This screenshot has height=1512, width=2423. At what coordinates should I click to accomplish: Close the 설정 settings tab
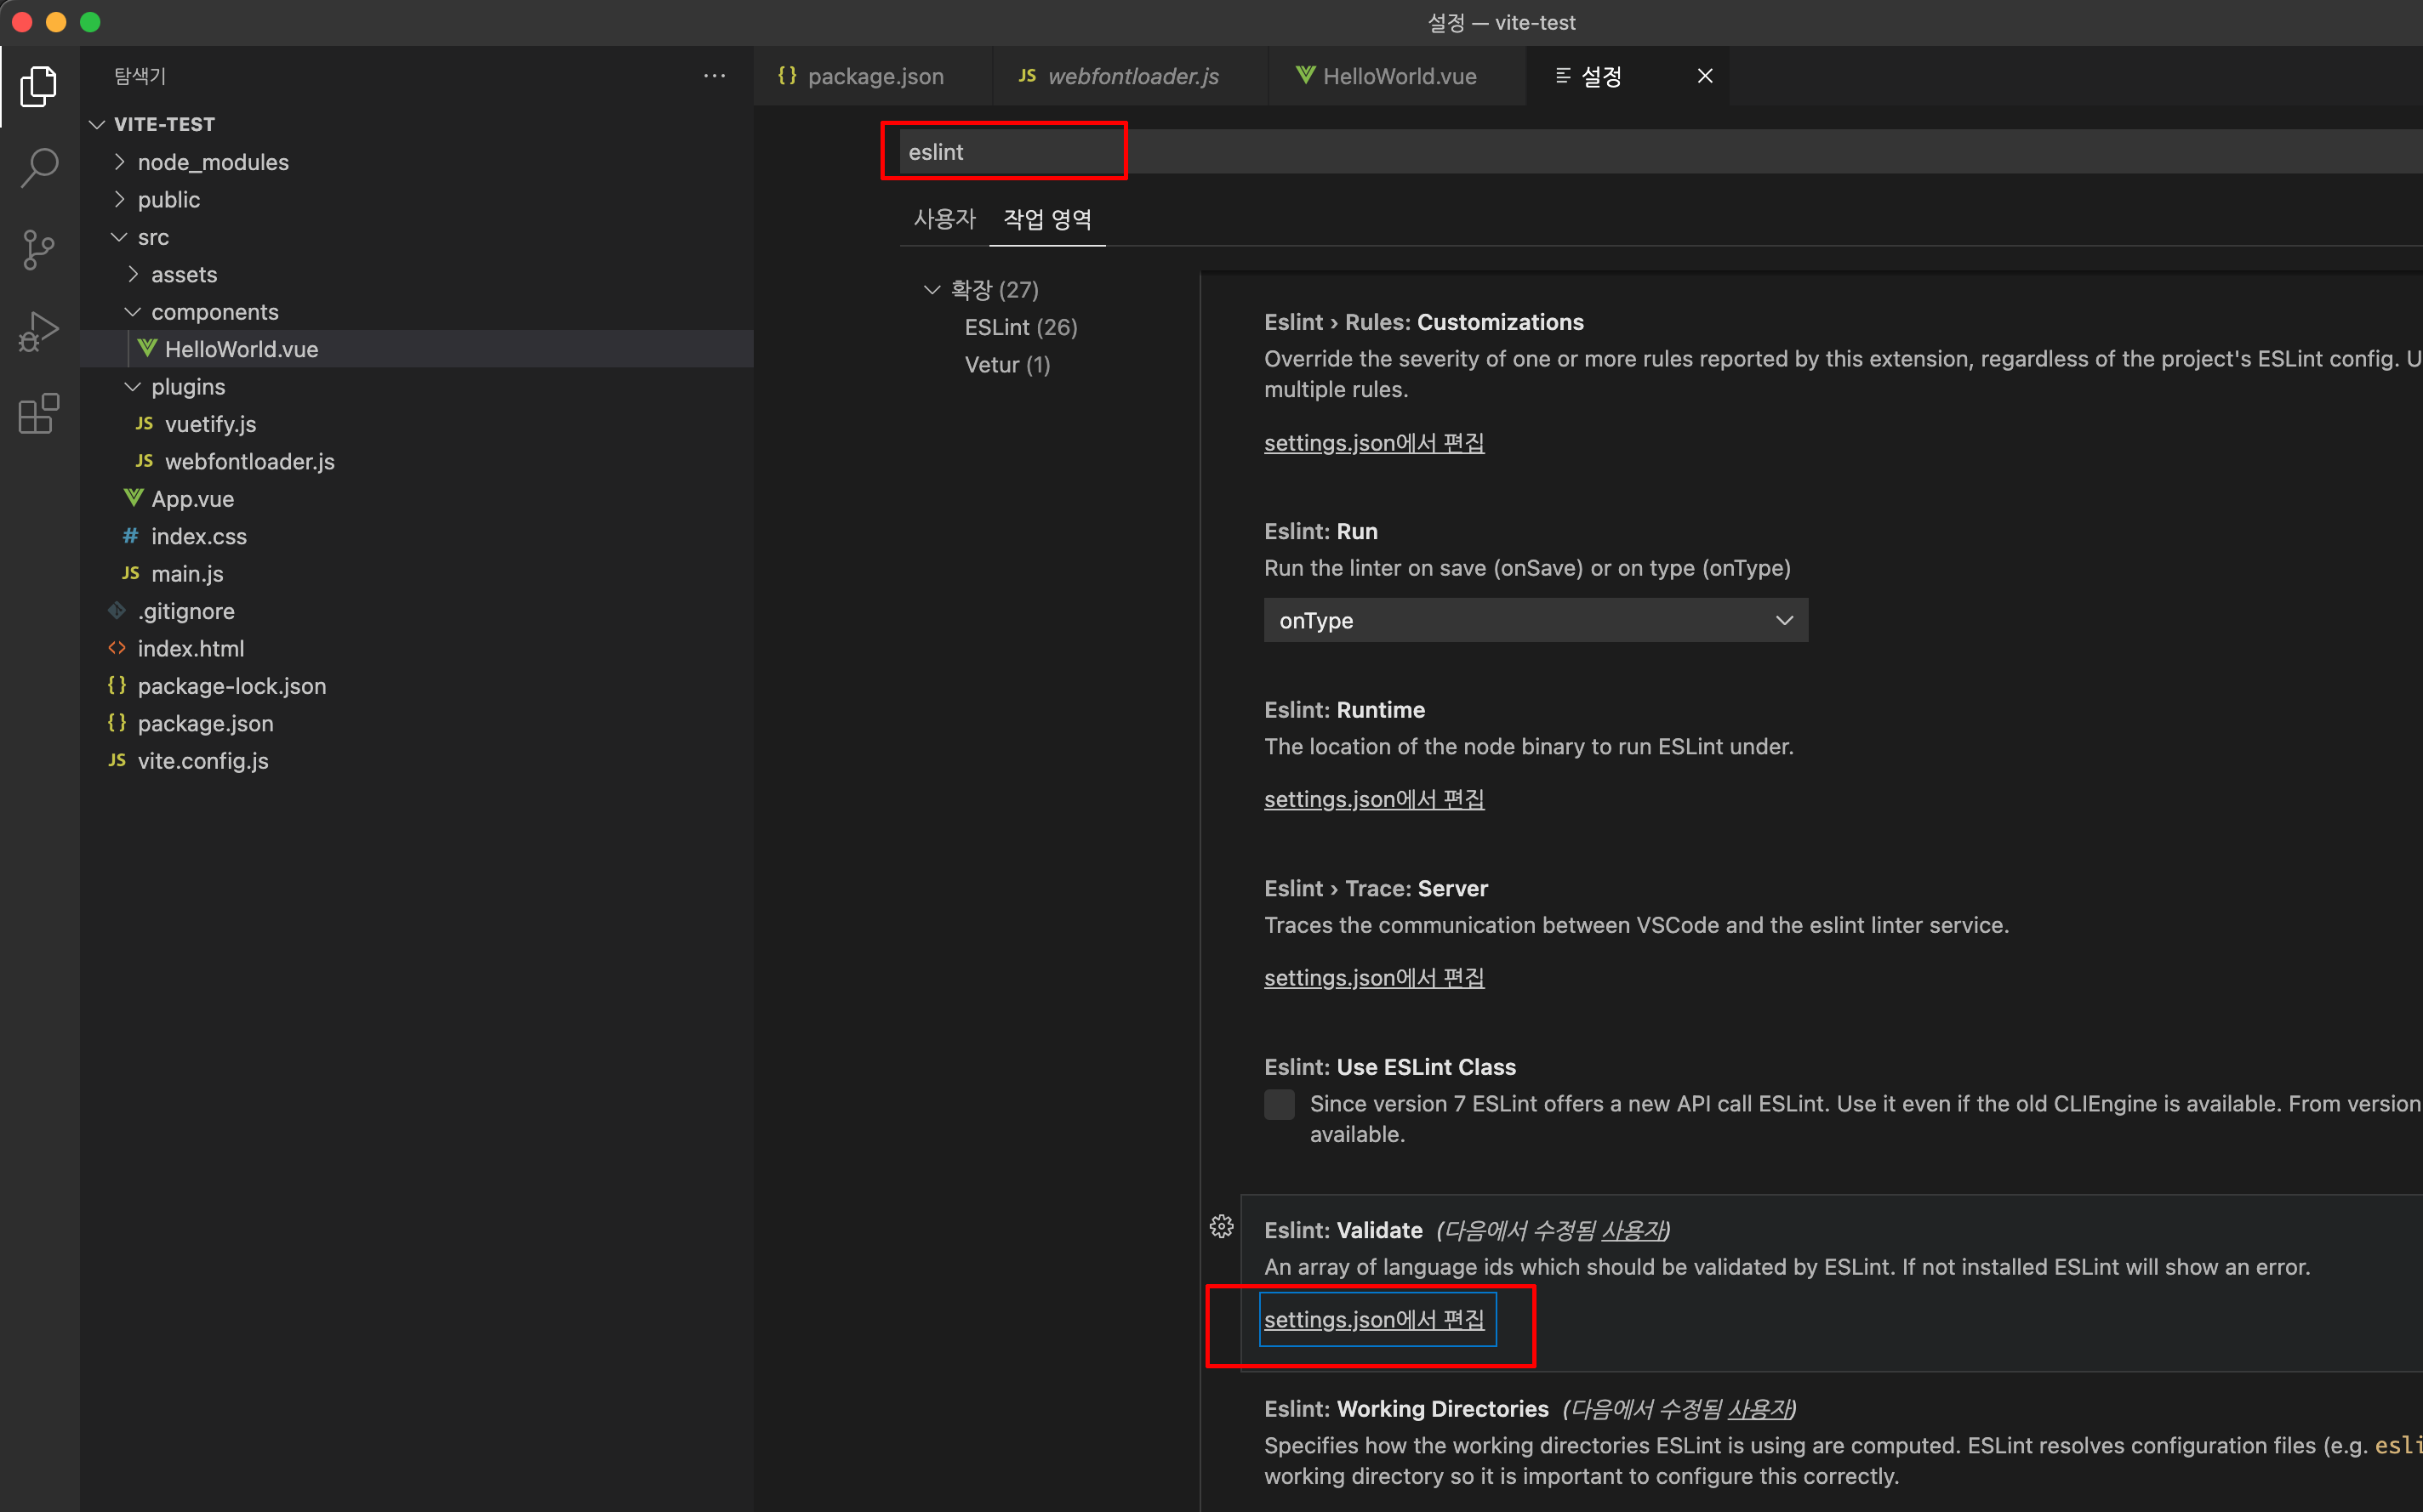click(1705, 76)
